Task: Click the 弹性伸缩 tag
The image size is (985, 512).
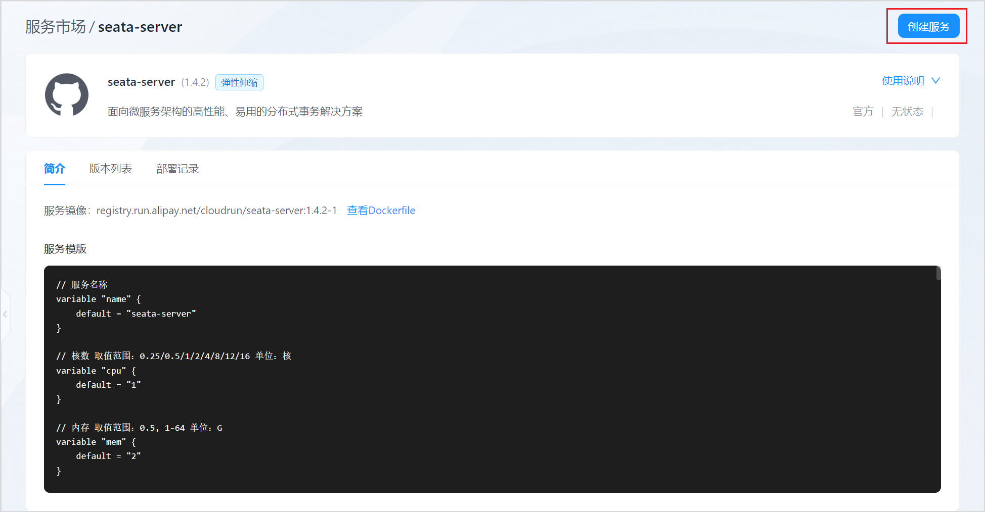Action: point(239,82)
